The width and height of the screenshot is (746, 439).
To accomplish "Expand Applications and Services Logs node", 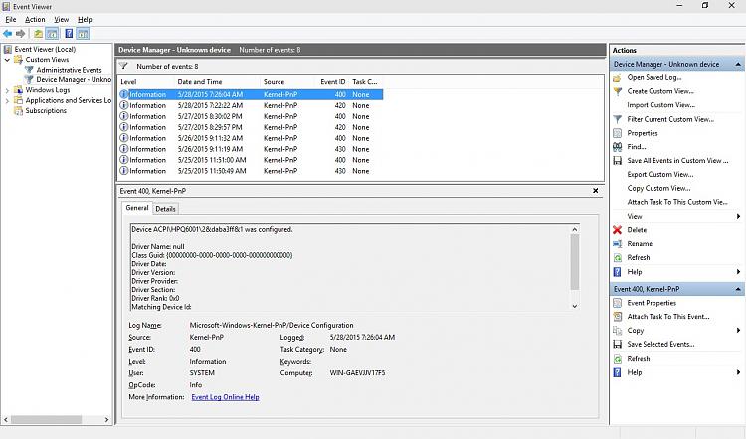I will tap(8, 100).
